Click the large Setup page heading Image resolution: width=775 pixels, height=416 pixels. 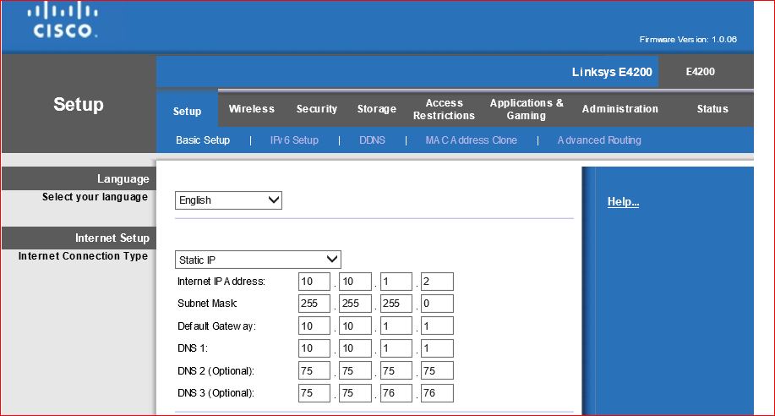coord(79,104)
